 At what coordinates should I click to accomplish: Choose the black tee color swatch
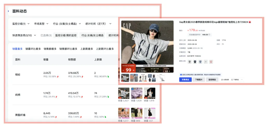pos(195,62)
